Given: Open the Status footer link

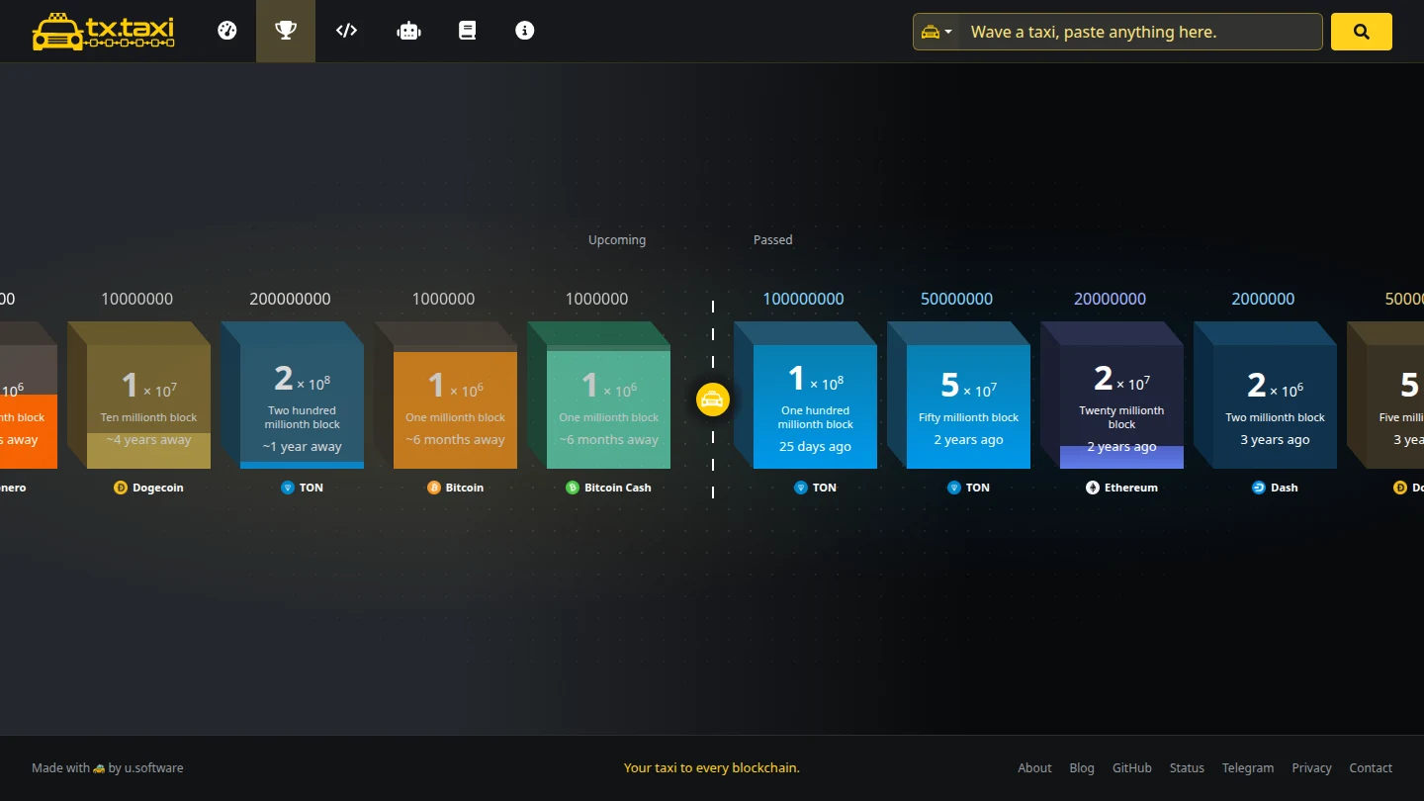Looking at the screenshot, I should [1187, 768].
